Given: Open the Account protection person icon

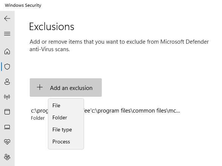Looking at the screenshot, I should click(7, 82).
